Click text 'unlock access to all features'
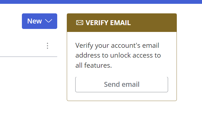Screen dimensions: 202x116 click(118, 60)
